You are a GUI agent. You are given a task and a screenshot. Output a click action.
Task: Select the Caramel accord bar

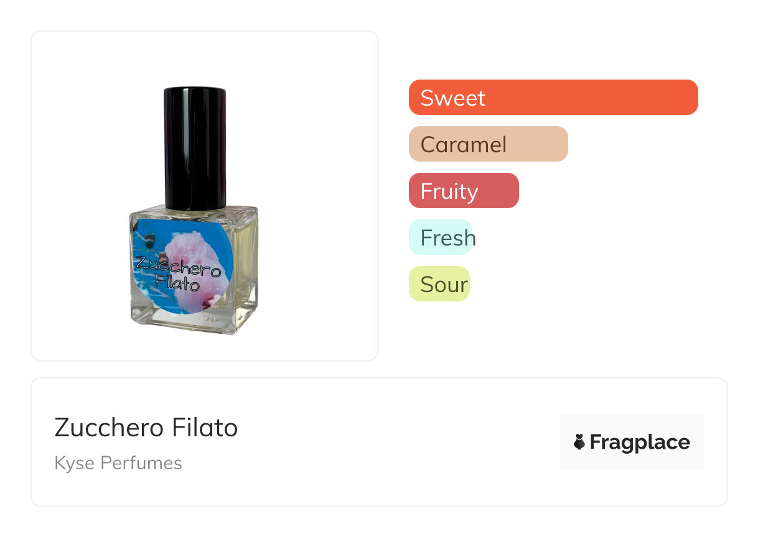click(488, 144)
